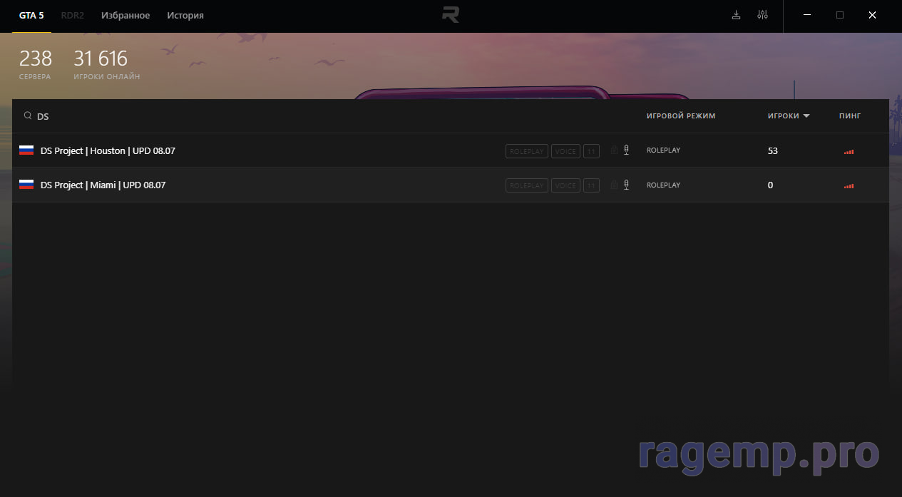Click the VOICE tag on Houston row
Image resolution: width=902 pixels, height=497 pixels.
pos(565,151)
